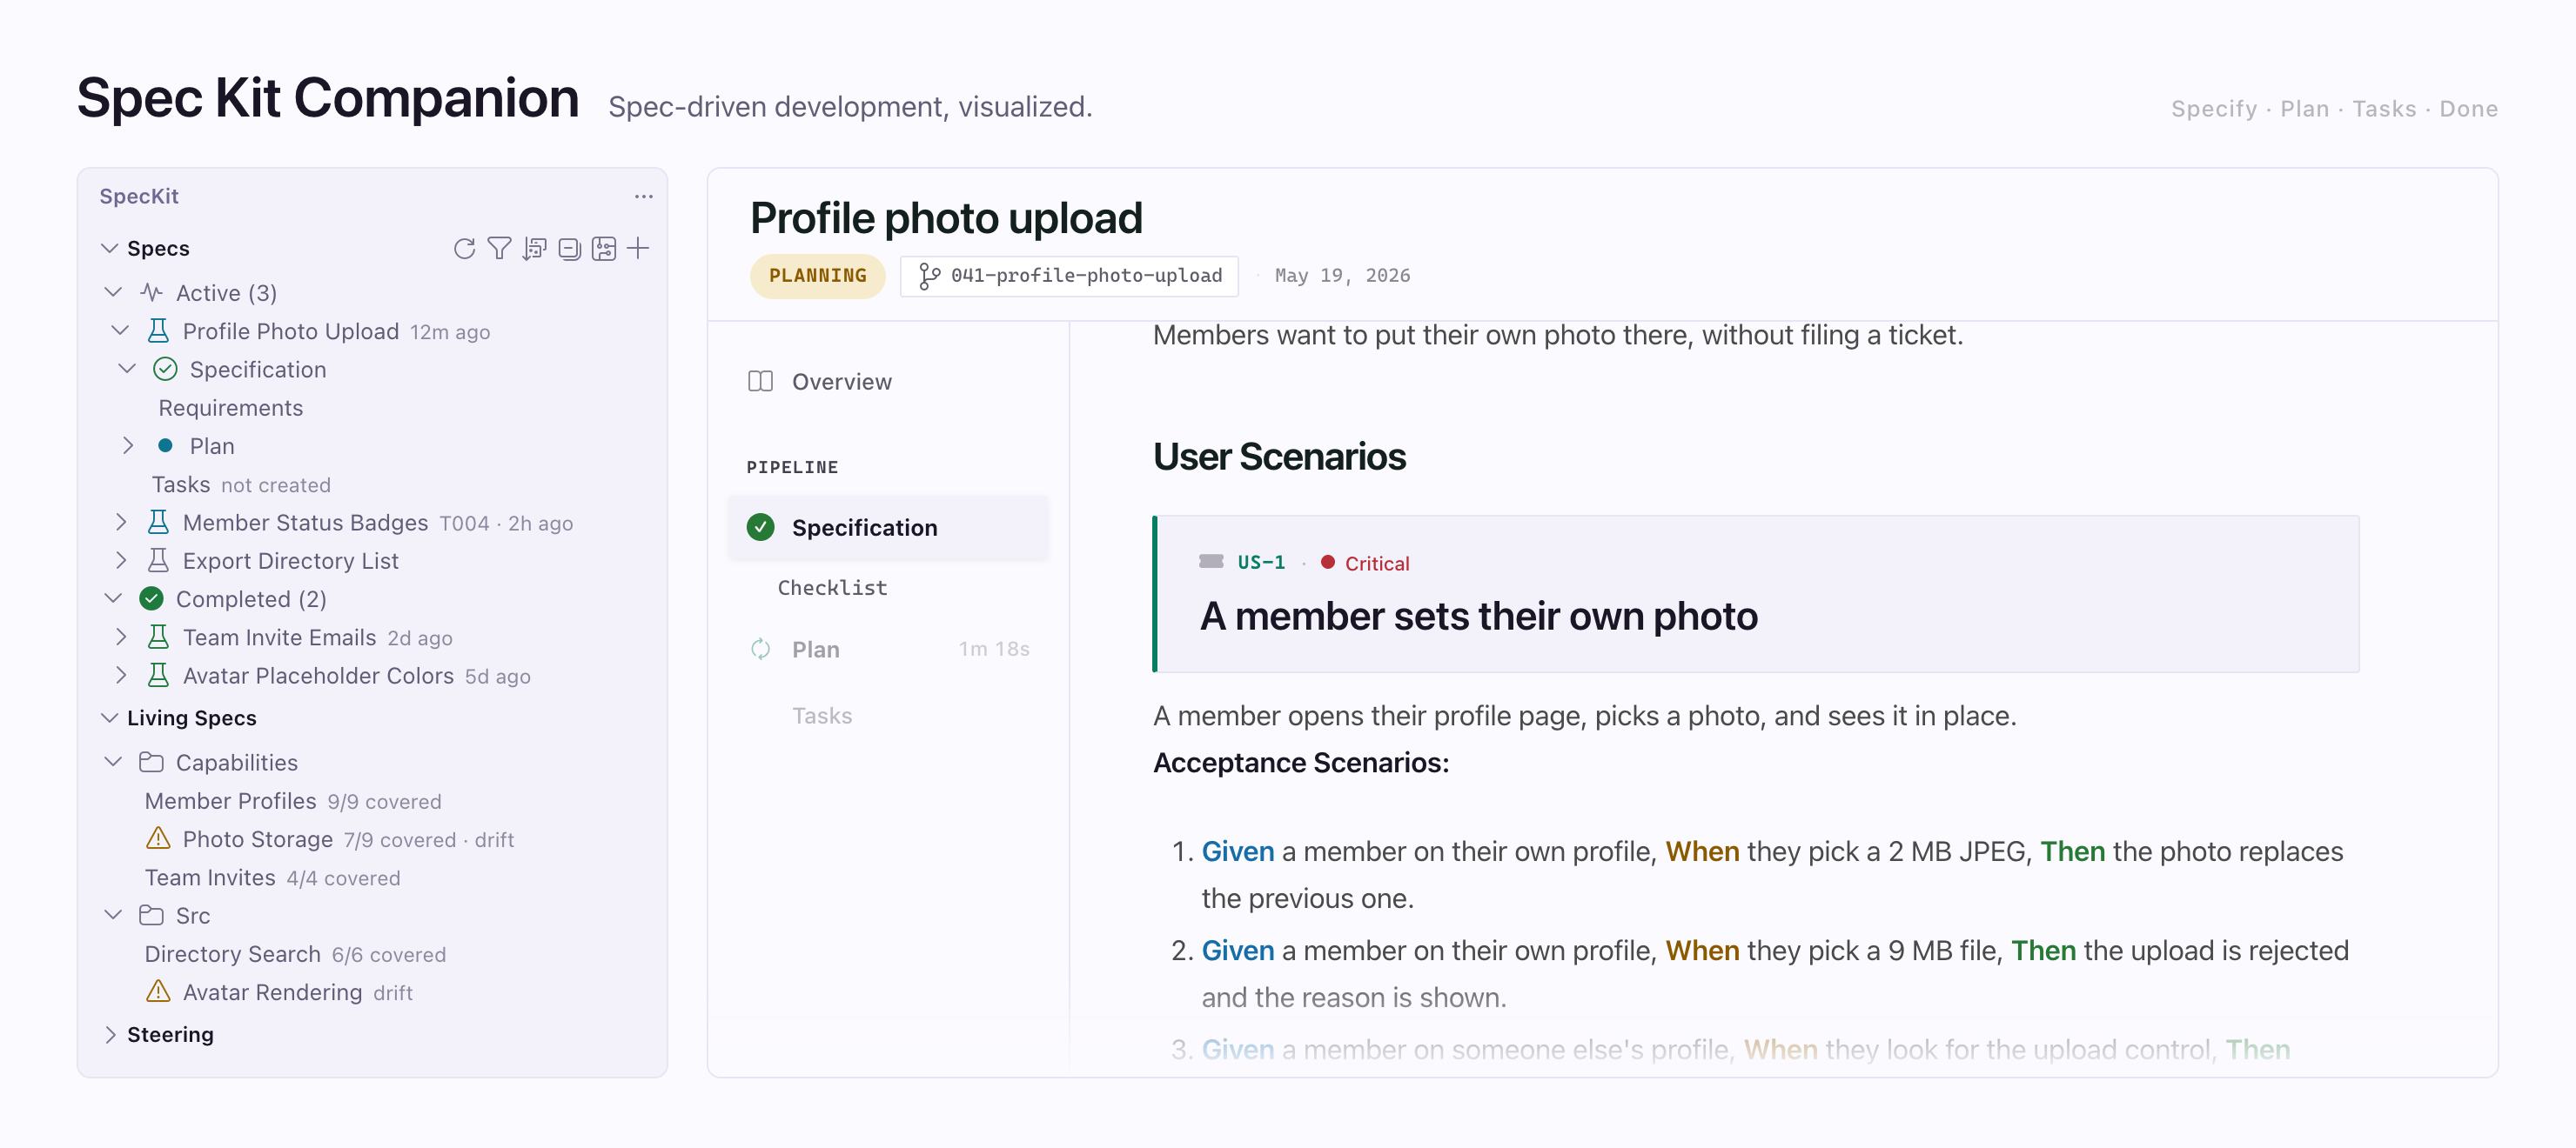This screenshot has width=2576, height=1148.
Task: Click the PLANNING status badge
Action: [x=817, y=276]
